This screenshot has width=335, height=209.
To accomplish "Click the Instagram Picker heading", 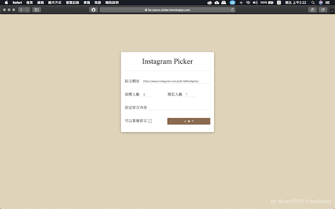I will click(x=167, y=62).
